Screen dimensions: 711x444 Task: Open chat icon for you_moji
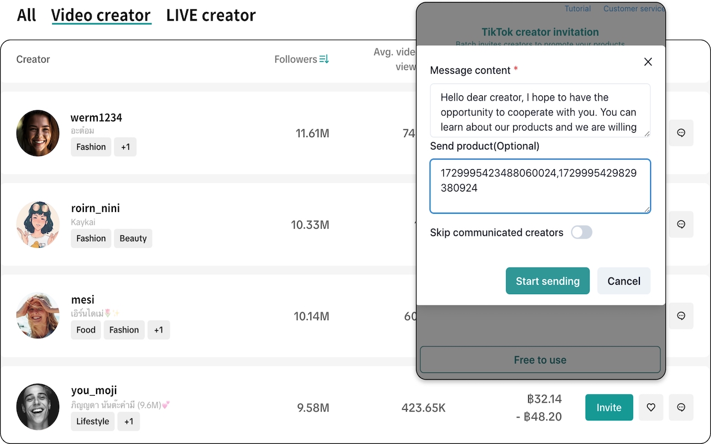[x=681, y=407]
